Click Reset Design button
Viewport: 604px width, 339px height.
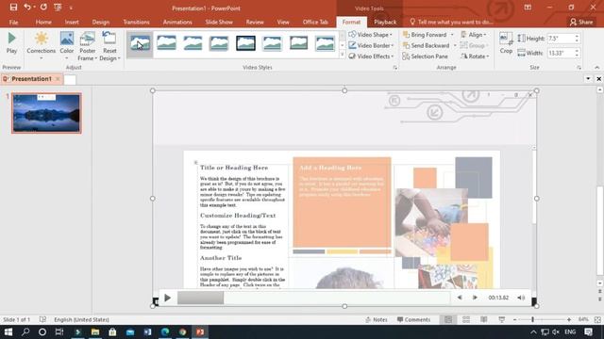[x=109, y=46]
